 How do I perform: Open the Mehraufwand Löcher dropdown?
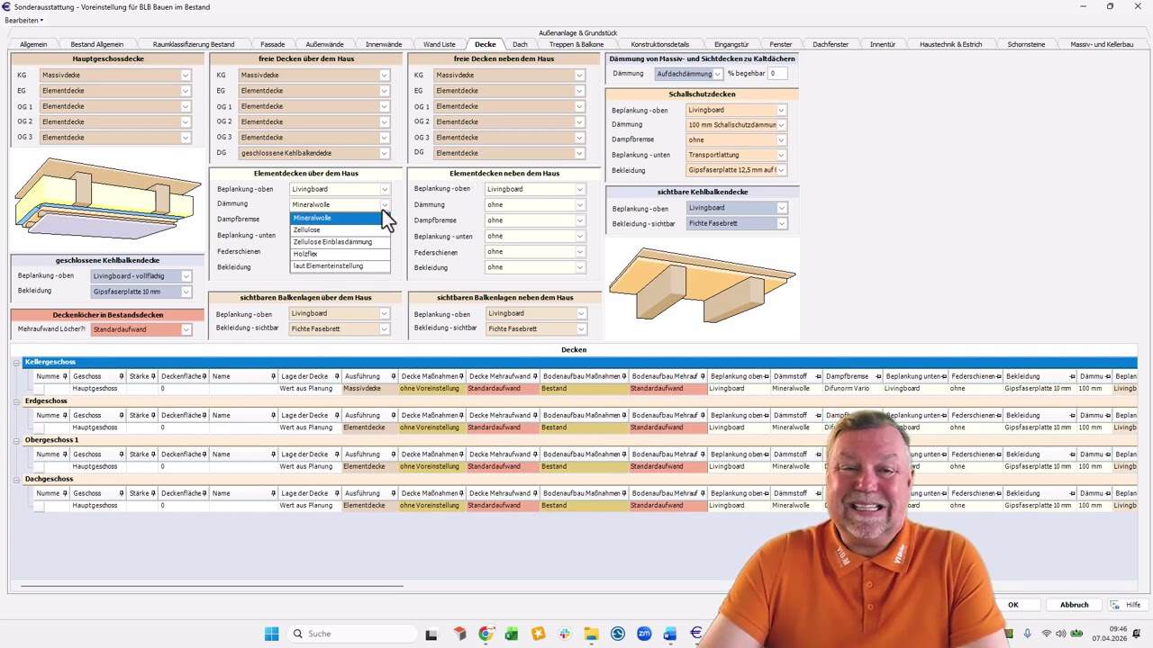186,329
